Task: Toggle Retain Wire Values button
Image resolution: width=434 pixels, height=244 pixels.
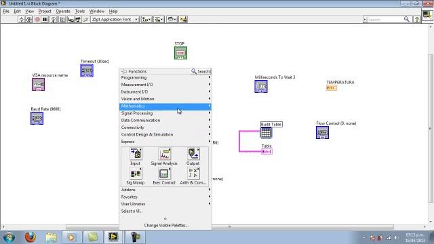Action: [62, 20]
